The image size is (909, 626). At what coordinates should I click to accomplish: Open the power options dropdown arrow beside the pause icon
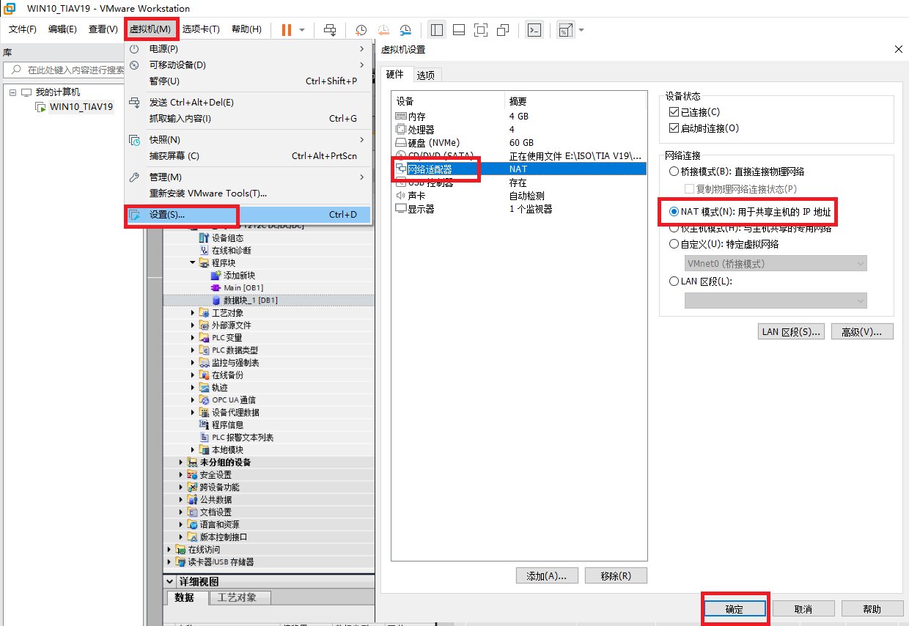pyautogui.click(x=302, y=30)
